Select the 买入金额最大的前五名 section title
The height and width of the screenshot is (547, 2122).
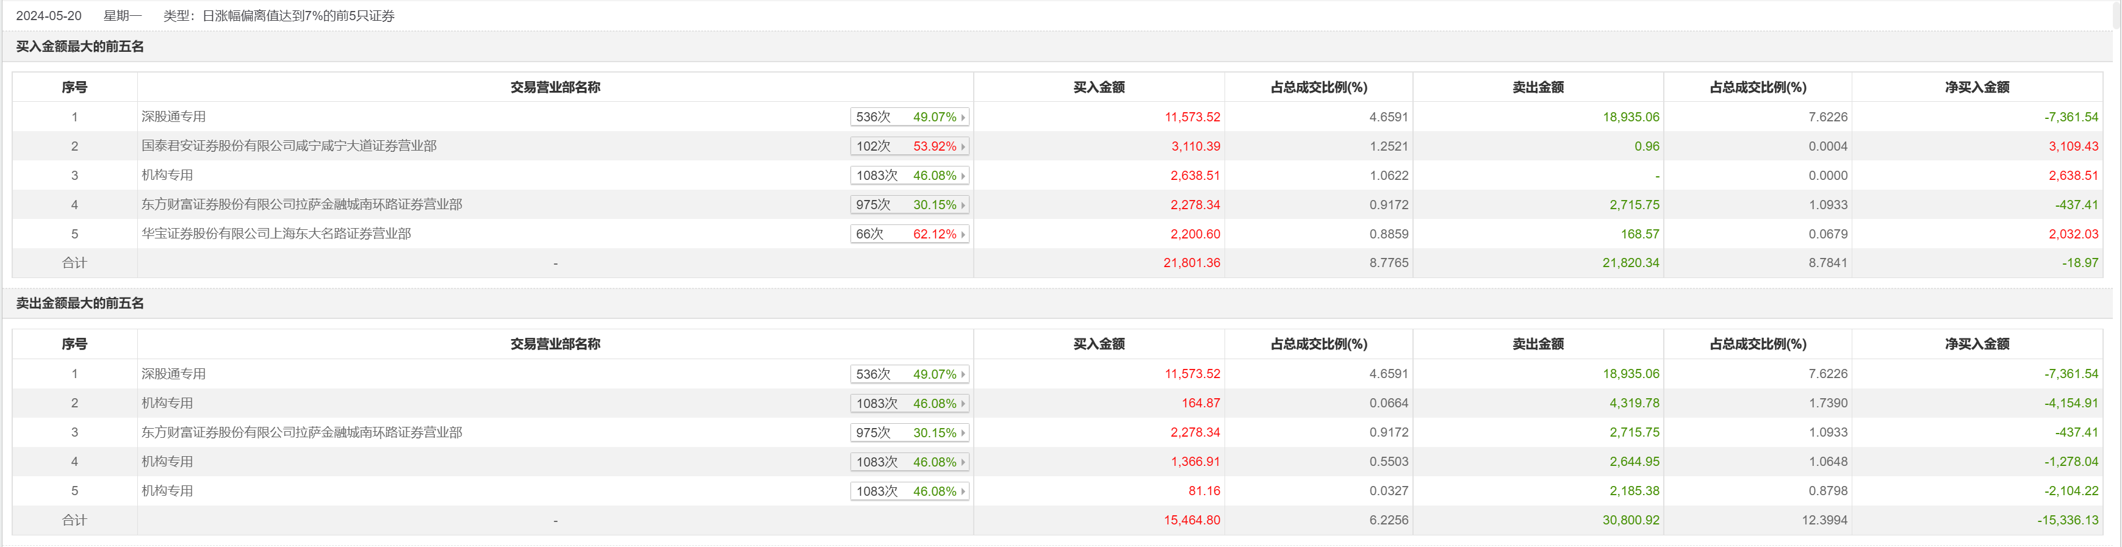point(80,47)
